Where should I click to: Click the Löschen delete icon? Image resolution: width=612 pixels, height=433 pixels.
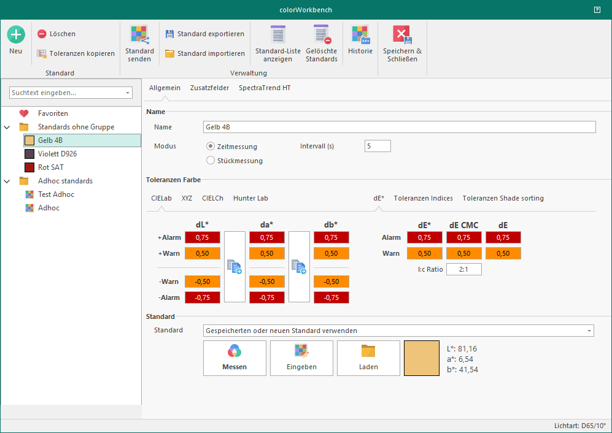point(42,34)
